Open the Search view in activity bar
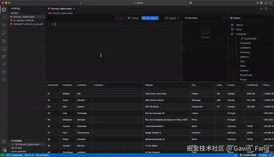This screenshot has height=157, width=274. tap(4, 17)
